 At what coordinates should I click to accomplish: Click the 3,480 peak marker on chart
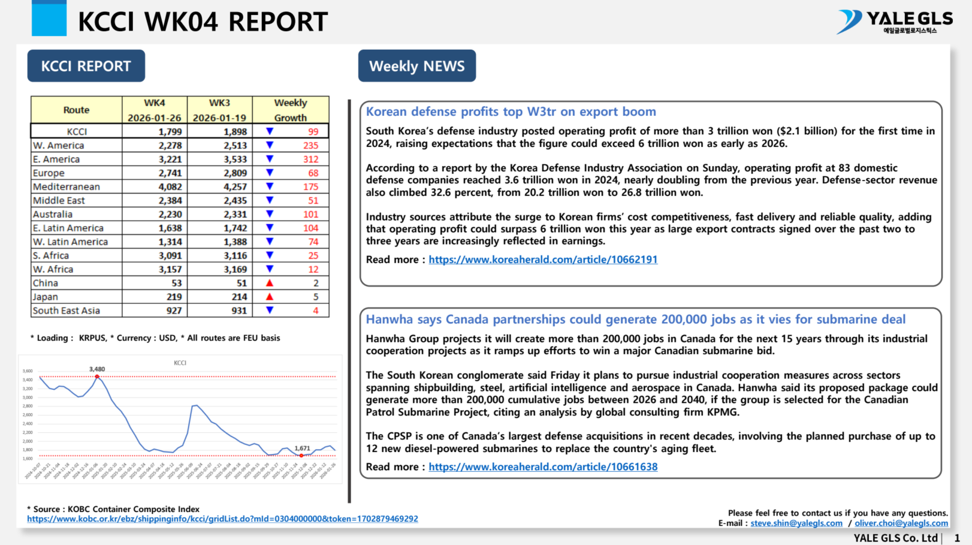pos(97,377)
